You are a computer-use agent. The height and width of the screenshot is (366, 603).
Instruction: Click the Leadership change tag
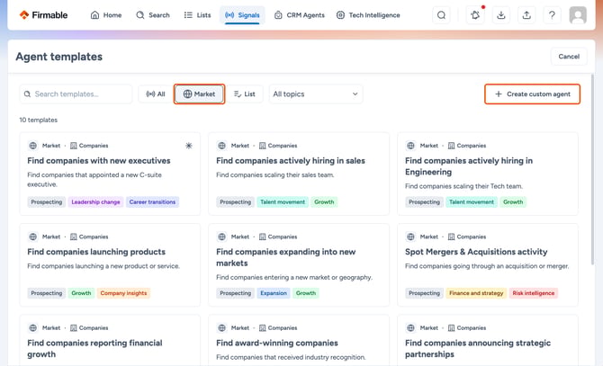(95, 202)
